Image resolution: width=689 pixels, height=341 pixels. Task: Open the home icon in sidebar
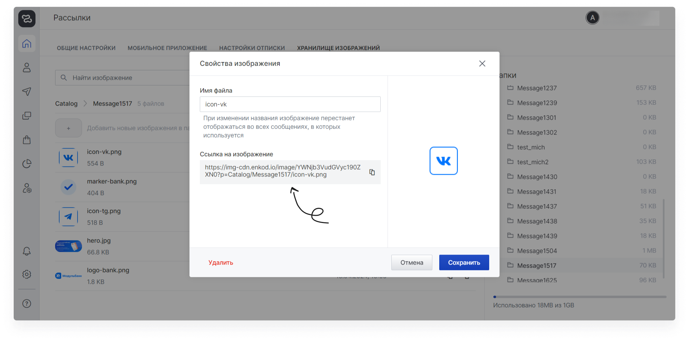click(27, 44)
